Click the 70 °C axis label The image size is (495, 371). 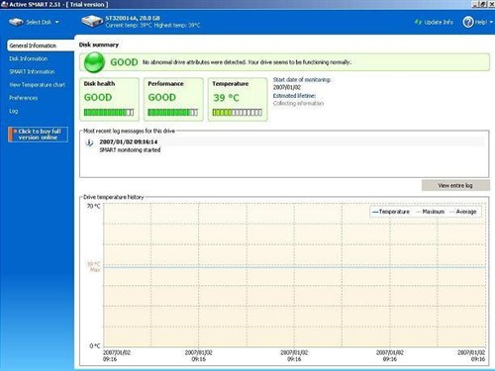pyautogui.click(x=93, y=206)
